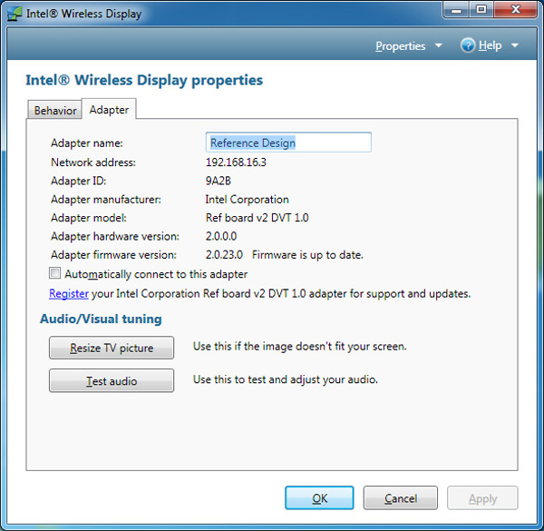This screenshot has height=531, width=544.
Task: Click the Intel Wireless Display title bar icon
Action: click(15, 14)
